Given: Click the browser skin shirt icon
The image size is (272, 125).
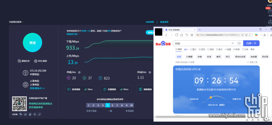Looking at the screenshot, I should point(260,30).
